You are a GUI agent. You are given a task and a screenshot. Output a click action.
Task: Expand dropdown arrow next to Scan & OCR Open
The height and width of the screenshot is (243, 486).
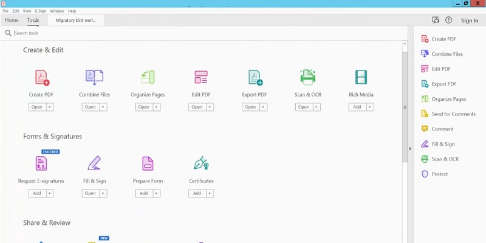click(317, 107)
